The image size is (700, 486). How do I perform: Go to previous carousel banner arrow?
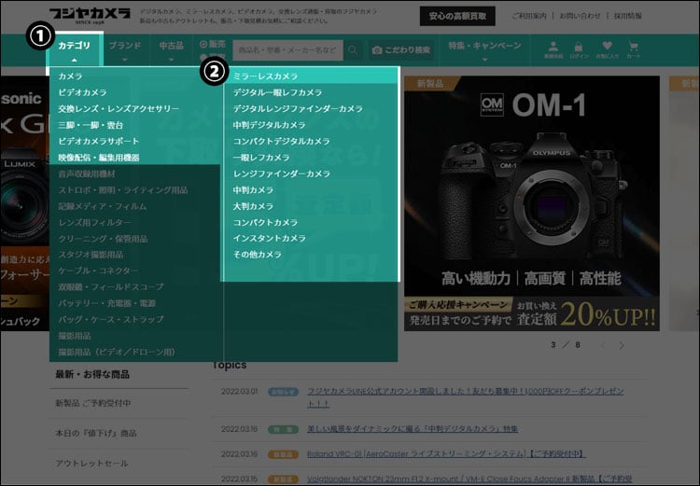[x=603, y=345]
